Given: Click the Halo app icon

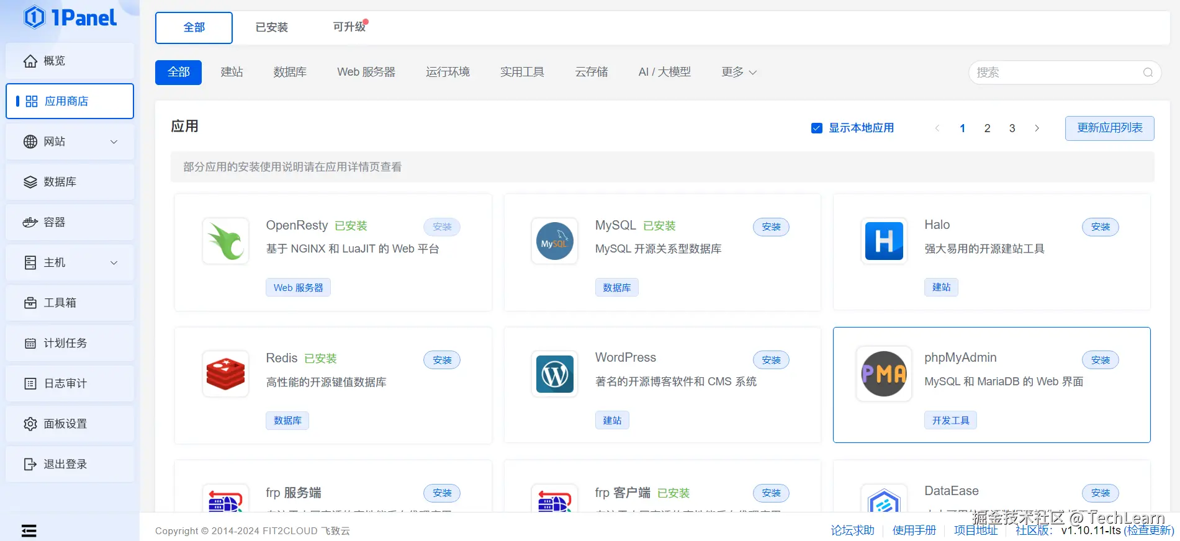Looking at the screenshot, I should [x=884, y=241].
